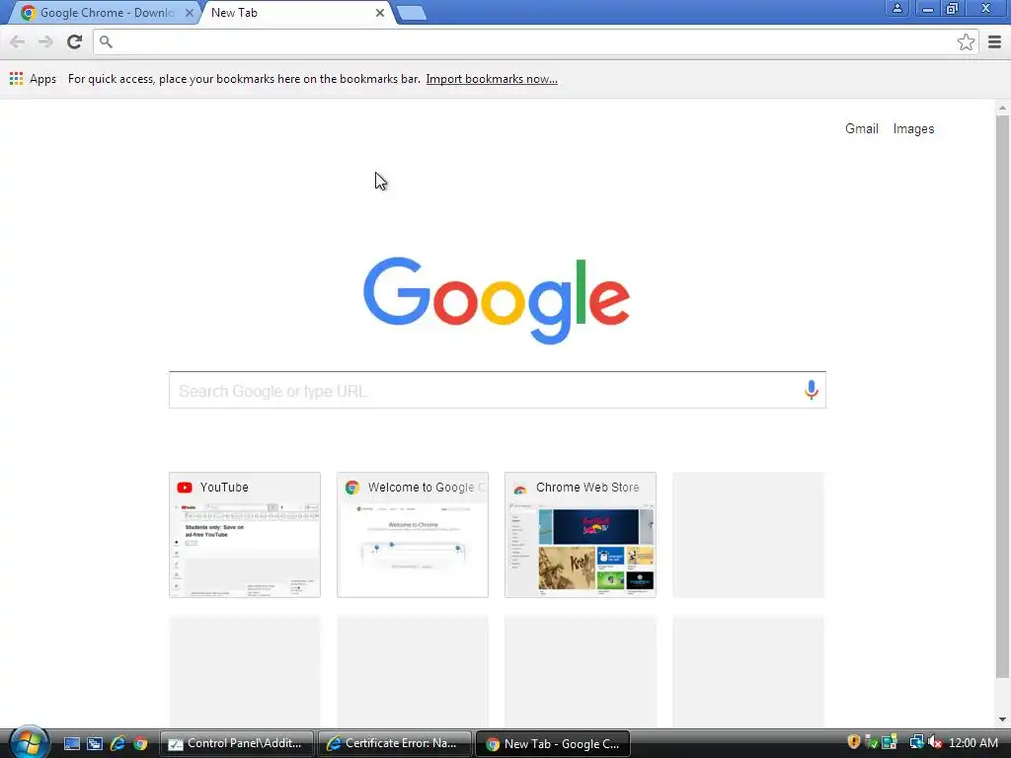Click the muted volume tray icon
The image size is (1011, 758).
(935, 742)
